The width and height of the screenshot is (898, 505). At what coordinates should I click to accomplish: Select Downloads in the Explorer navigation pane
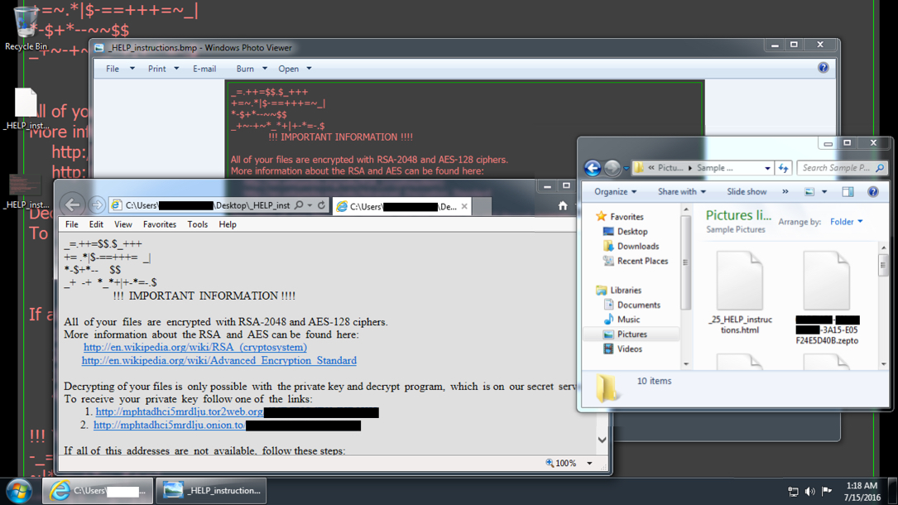click(x=637, y=247)
